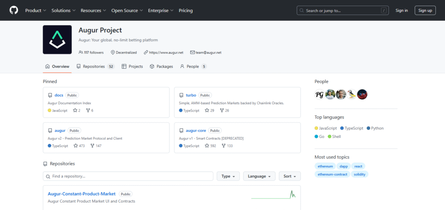Click the GitHub logo icon
The image size is (445, 210).
(x=14, y=10)
